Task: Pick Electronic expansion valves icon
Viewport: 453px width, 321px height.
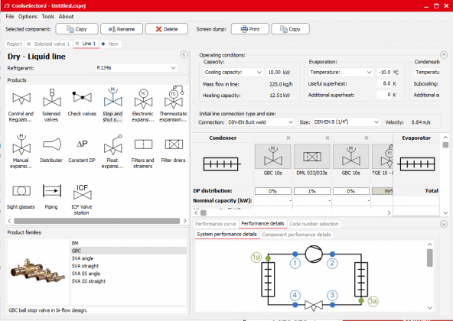Action: click(x=143, y=98)
